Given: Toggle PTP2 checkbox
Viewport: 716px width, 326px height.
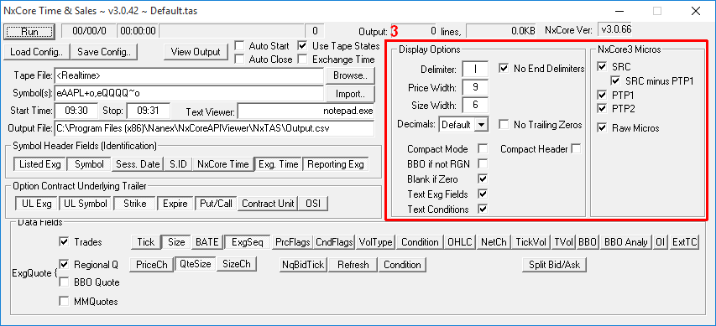Looking at the screenshot, I should [602, 108].
